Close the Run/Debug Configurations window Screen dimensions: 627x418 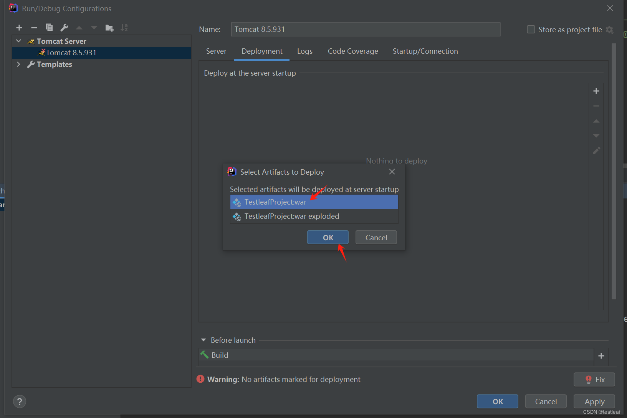pos(610,8)
